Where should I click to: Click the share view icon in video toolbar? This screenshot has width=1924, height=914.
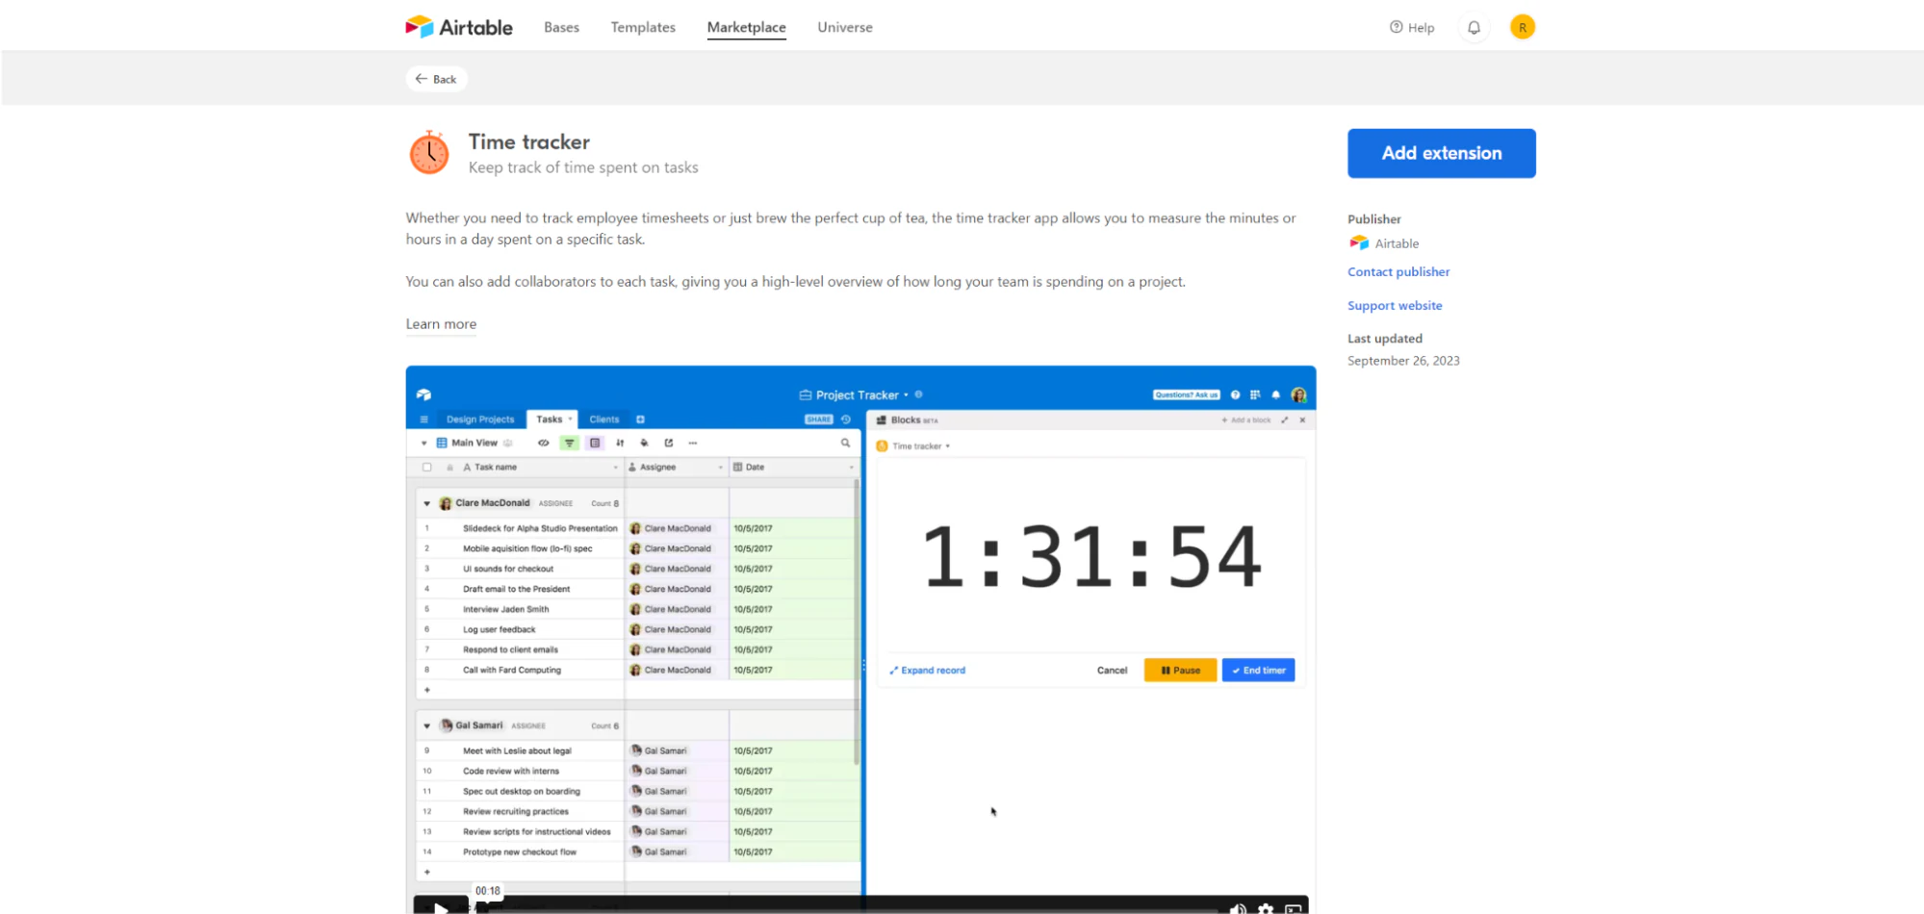click(x=669, y=444)
